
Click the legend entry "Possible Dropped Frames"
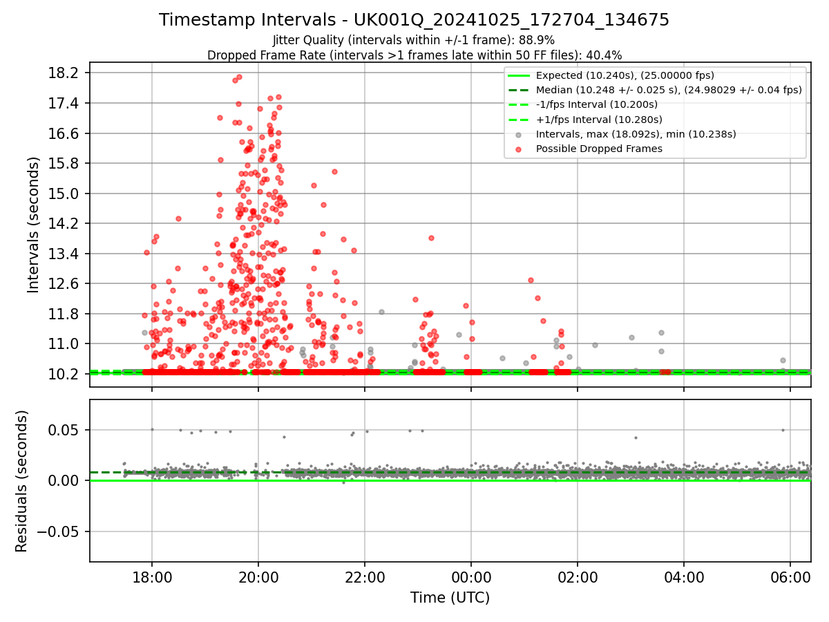[x=599, y=149]
